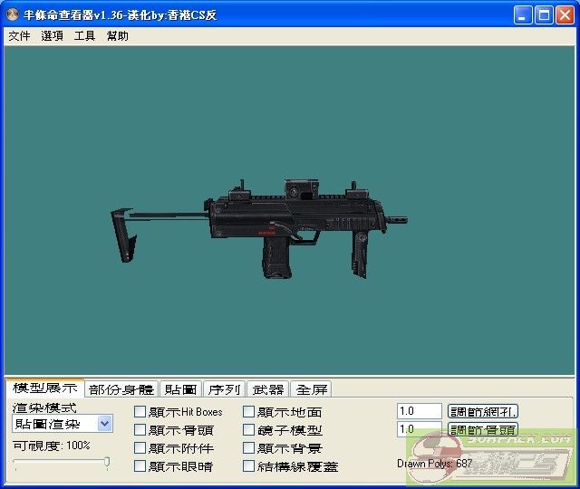Screen dimensions: 580x489
Task: Open the 選項 menu
Action: [52, 36]
